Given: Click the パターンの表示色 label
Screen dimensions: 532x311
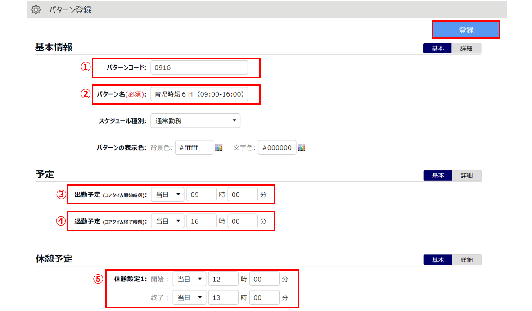Looking at the screenshot, I should point(122,148).
